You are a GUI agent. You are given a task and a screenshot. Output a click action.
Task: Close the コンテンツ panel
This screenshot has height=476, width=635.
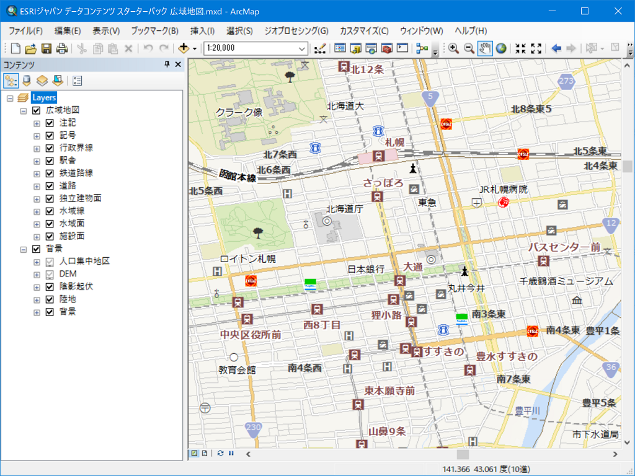click(178, 64)
